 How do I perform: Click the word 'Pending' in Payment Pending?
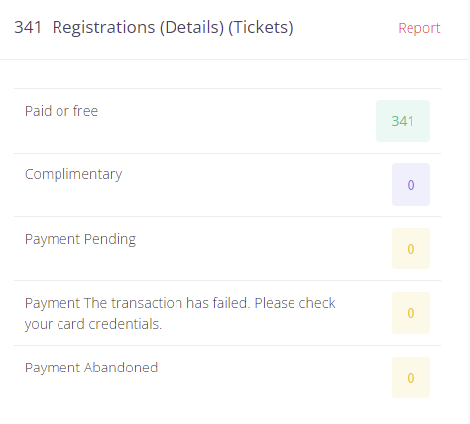pos(110,239)
